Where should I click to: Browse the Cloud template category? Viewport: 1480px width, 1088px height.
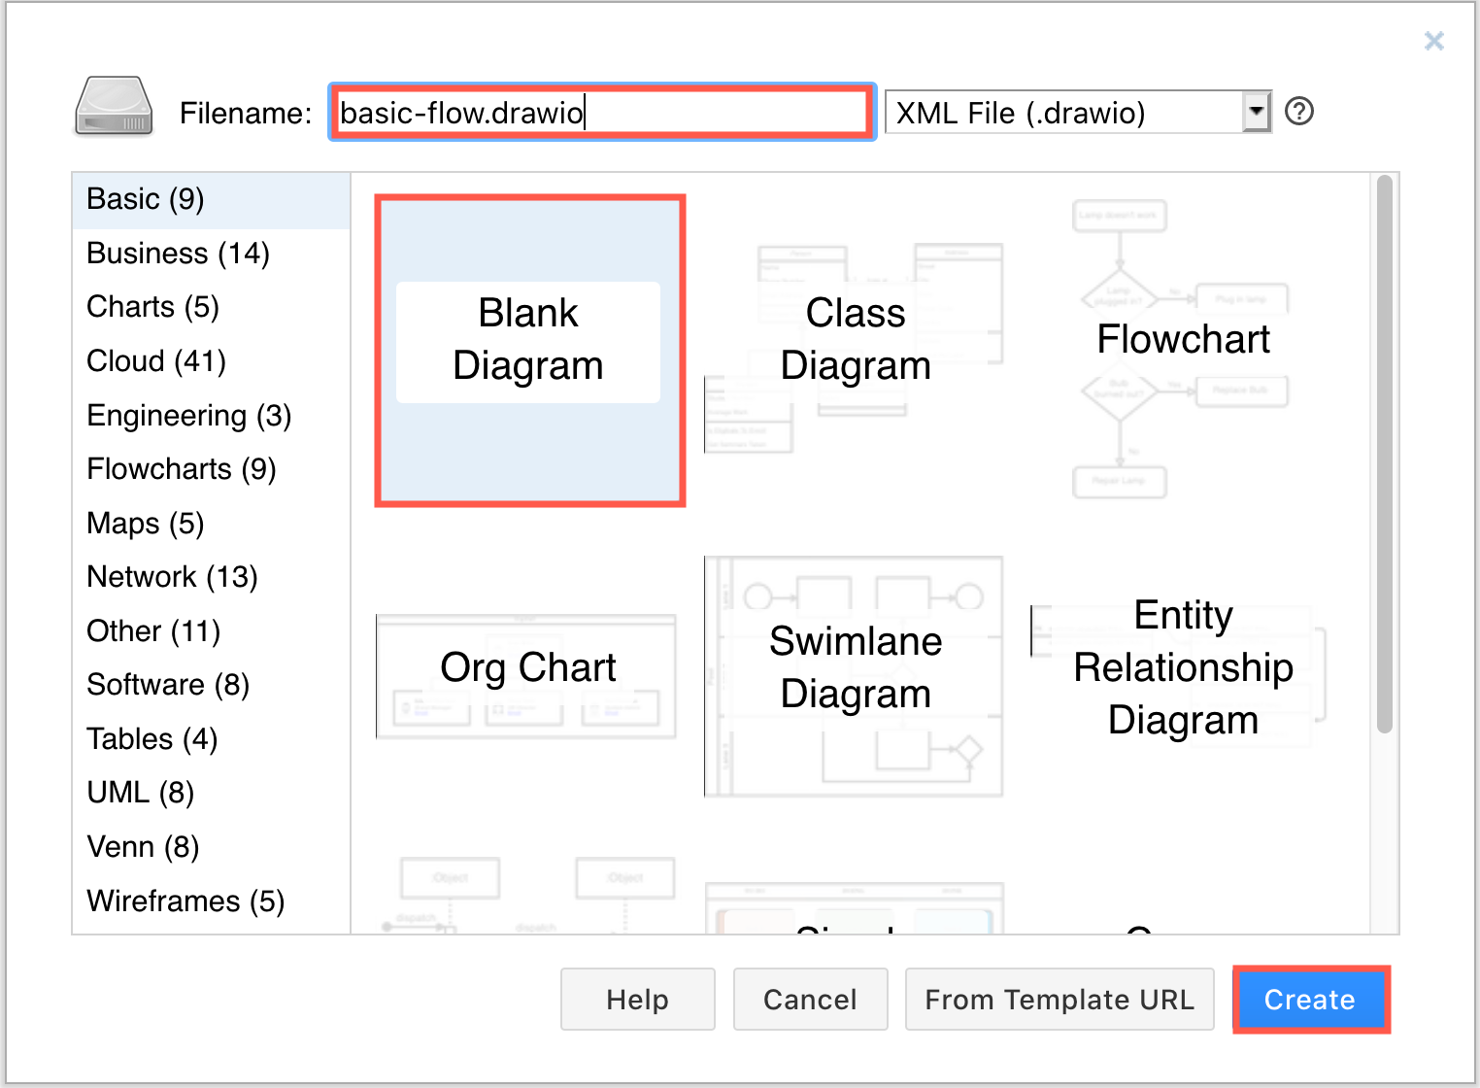(x=155, y=360)
